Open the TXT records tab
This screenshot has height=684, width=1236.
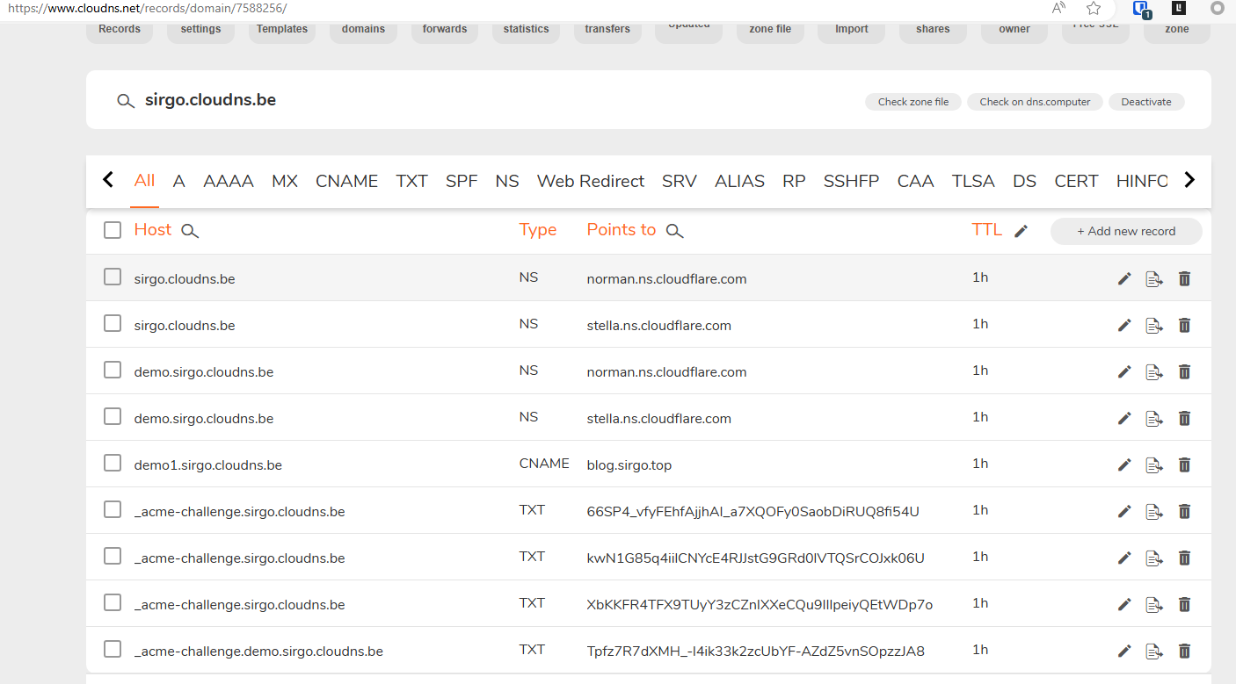[x=411, y=181]
